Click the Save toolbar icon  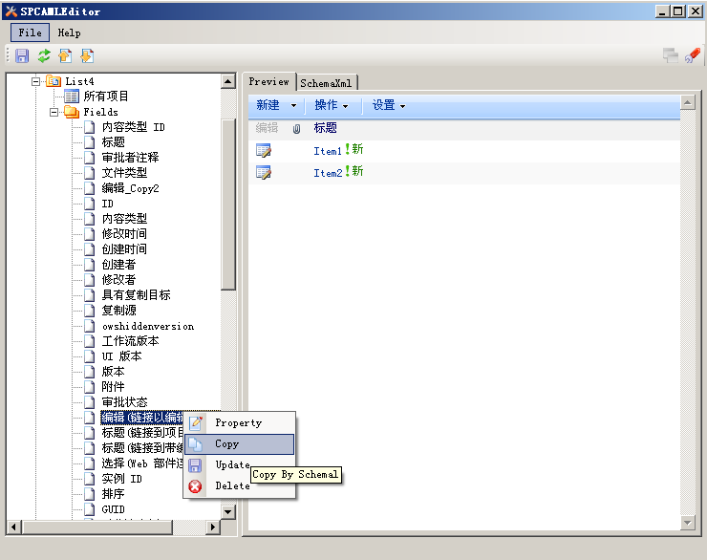pos(22,56)
